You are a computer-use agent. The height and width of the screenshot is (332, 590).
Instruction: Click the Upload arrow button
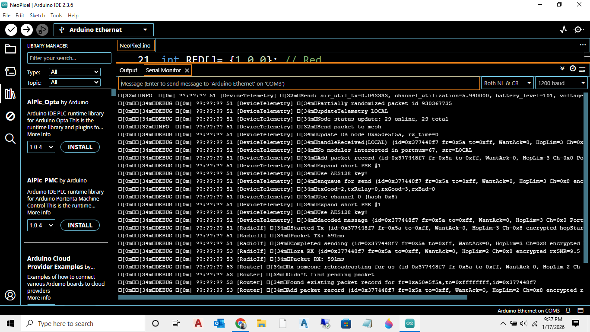point(27,30)
